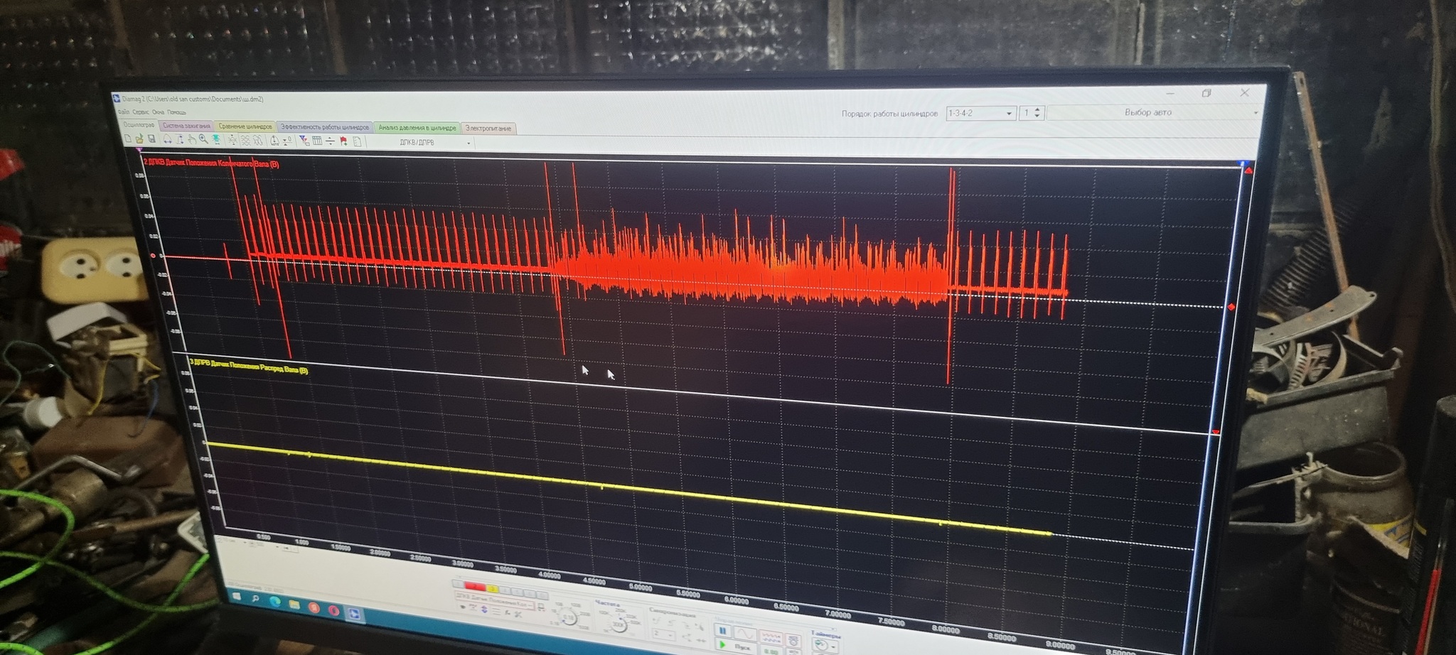Open synchronization channel dropdown showing 2
Screen dimensions: 1456x655
point(663,634)
